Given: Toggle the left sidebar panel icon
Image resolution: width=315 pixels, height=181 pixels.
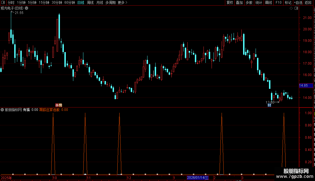Looking at the screenshot, I should click(x=3, y=3).
